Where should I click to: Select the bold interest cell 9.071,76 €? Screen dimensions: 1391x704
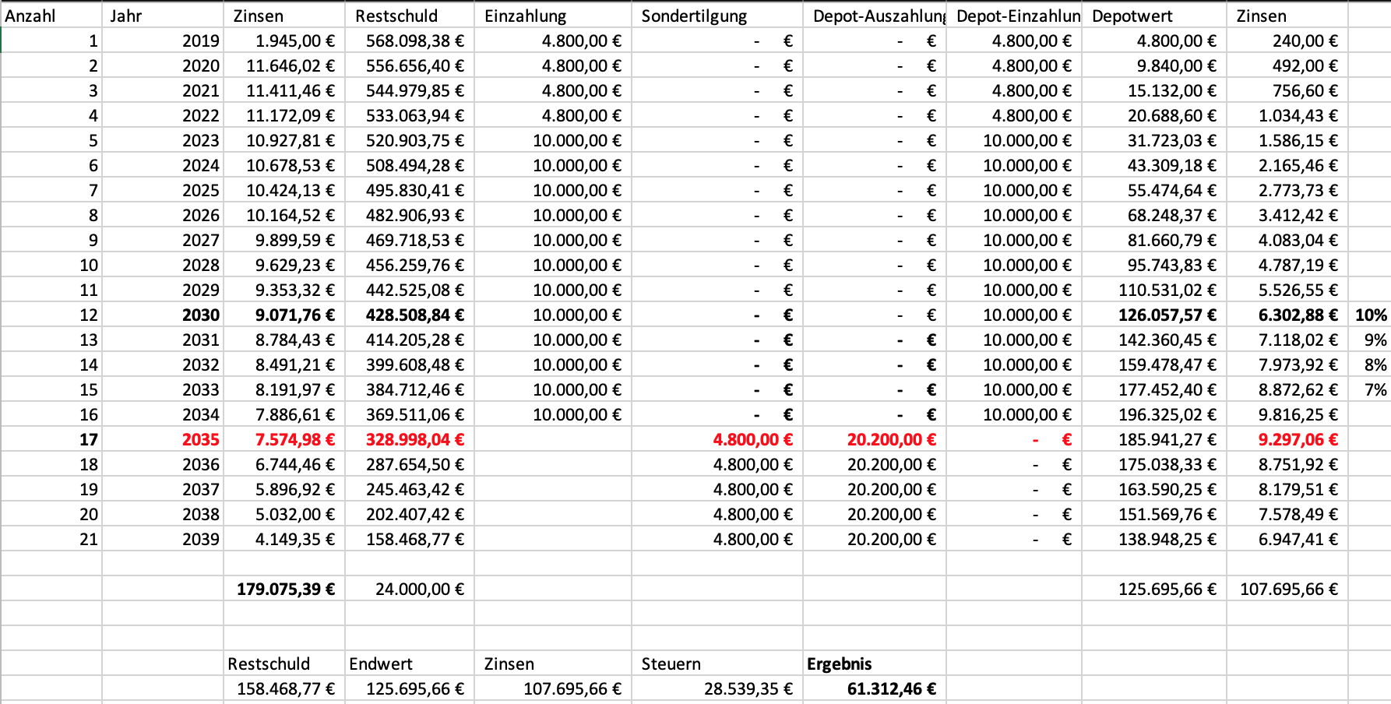coord(284,315)
